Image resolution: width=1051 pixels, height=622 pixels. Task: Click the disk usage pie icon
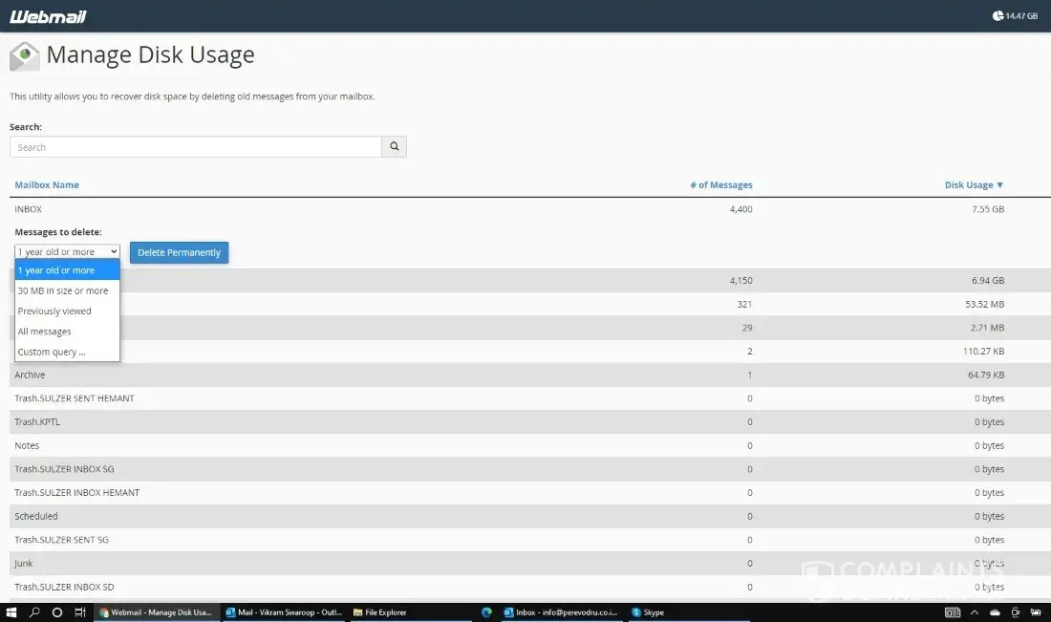coord(998,15)
